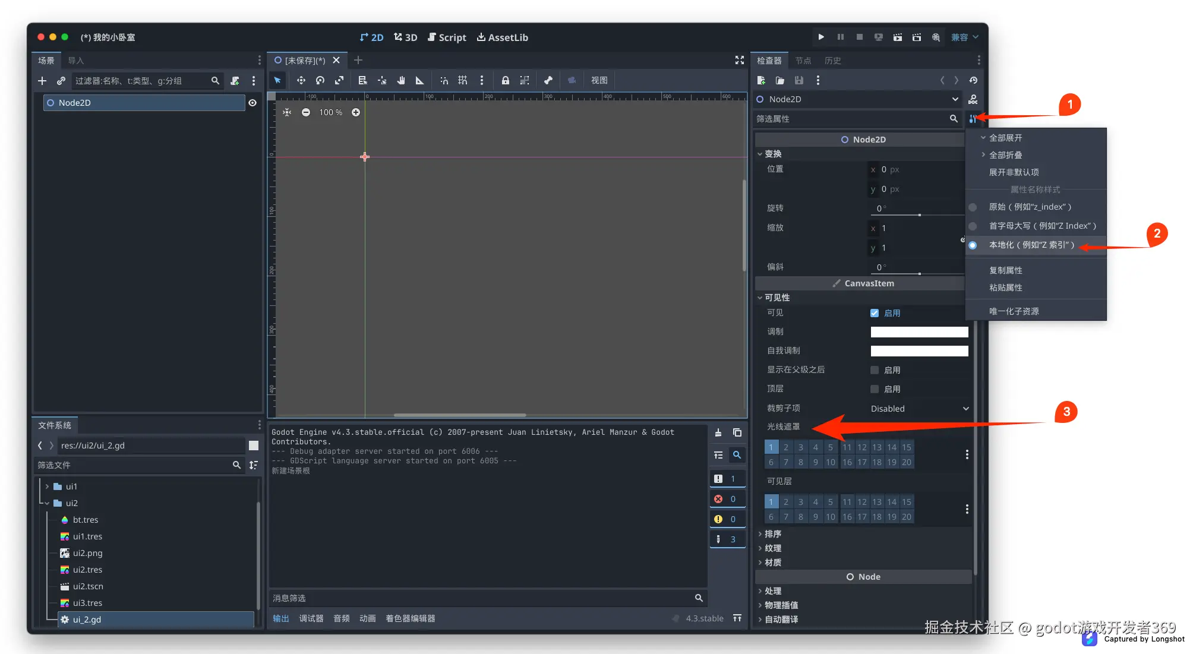1193x654 pixels.
Task: Click the Rotate mode tool icon
Action: pyautogui.click(x=320, y=80)
